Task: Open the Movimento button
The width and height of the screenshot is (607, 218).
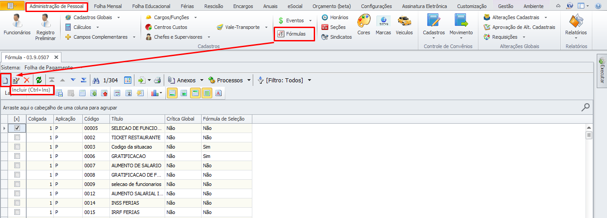Action: pyautogui.click(x=461, y=26)
